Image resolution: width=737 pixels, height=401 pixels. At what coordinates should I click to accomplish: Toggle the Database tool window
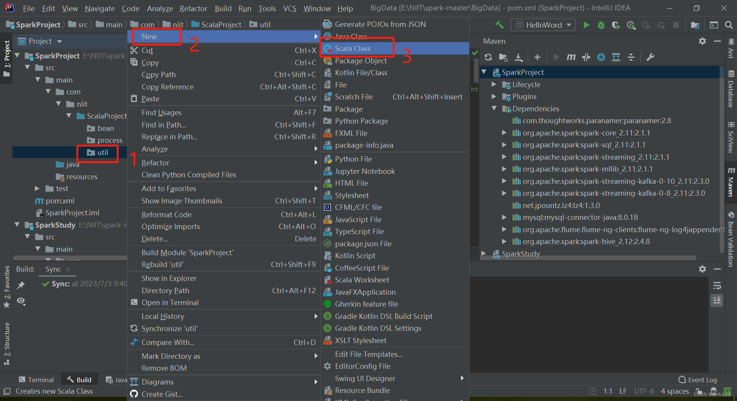(x=731, y=89)
